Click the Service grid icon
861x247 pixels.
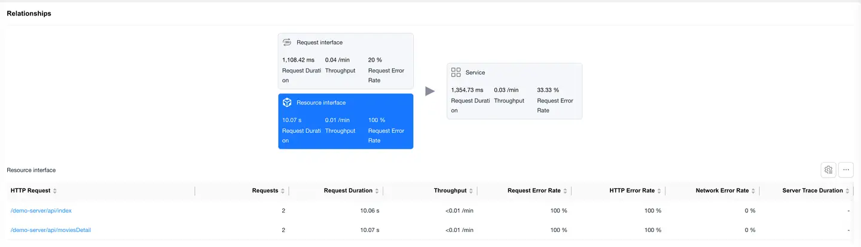[x=456, y=72]
